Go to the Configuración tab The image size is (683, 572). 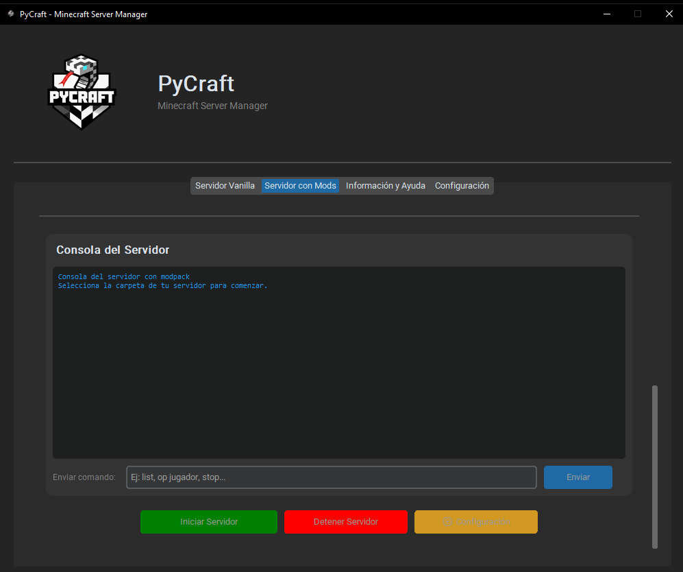click(x=462, y=186)
